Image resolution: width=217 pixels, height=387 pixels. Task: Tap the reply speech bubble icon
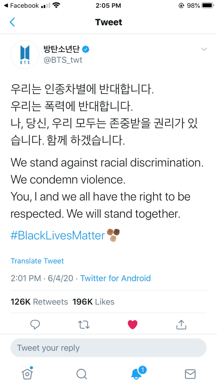point(35,325)
